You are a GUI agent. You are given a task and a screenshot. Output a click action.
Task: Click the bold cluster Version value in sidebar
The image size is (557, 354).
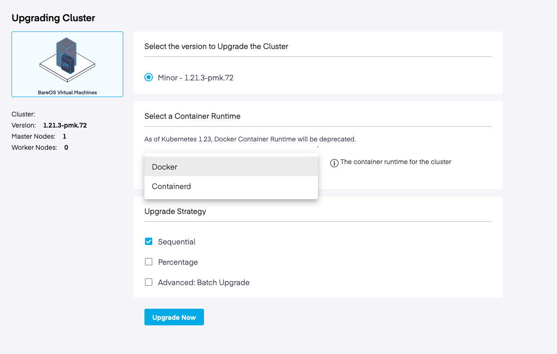coord(65,125)
